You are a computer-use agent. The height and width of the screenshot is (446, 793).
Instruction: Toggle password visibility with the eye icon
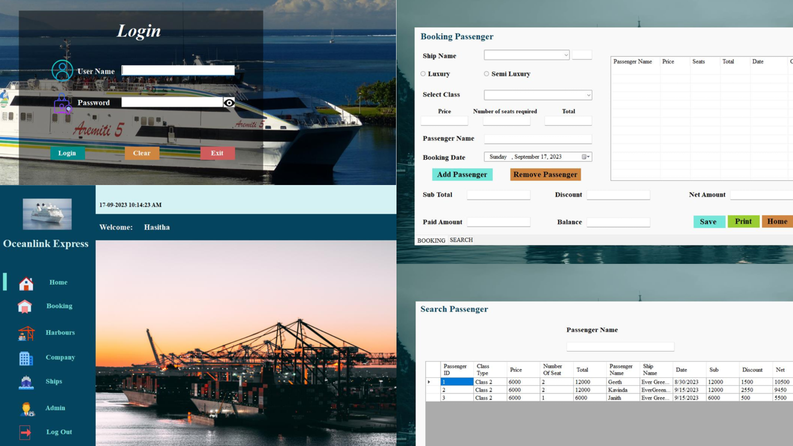(229, 103)
